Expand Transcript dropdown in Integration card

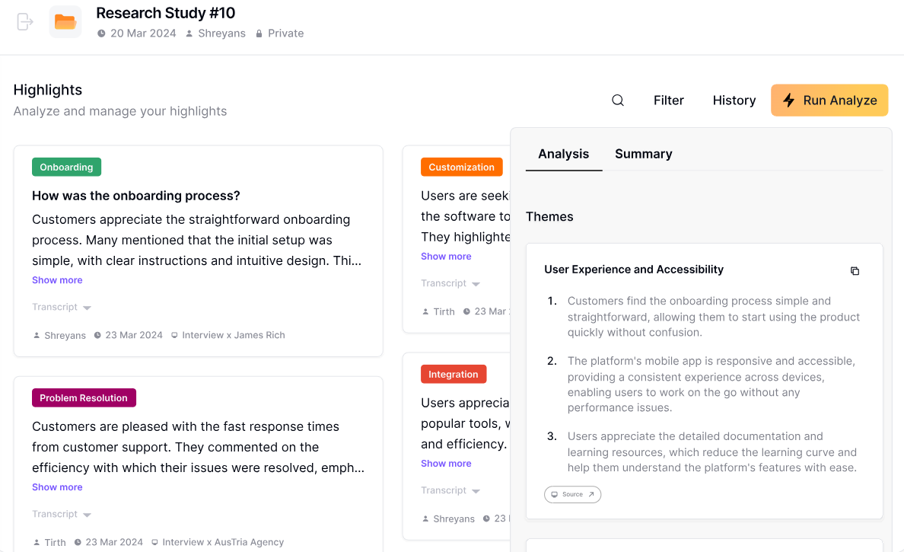pyautogui.click(x=450, y=490)
